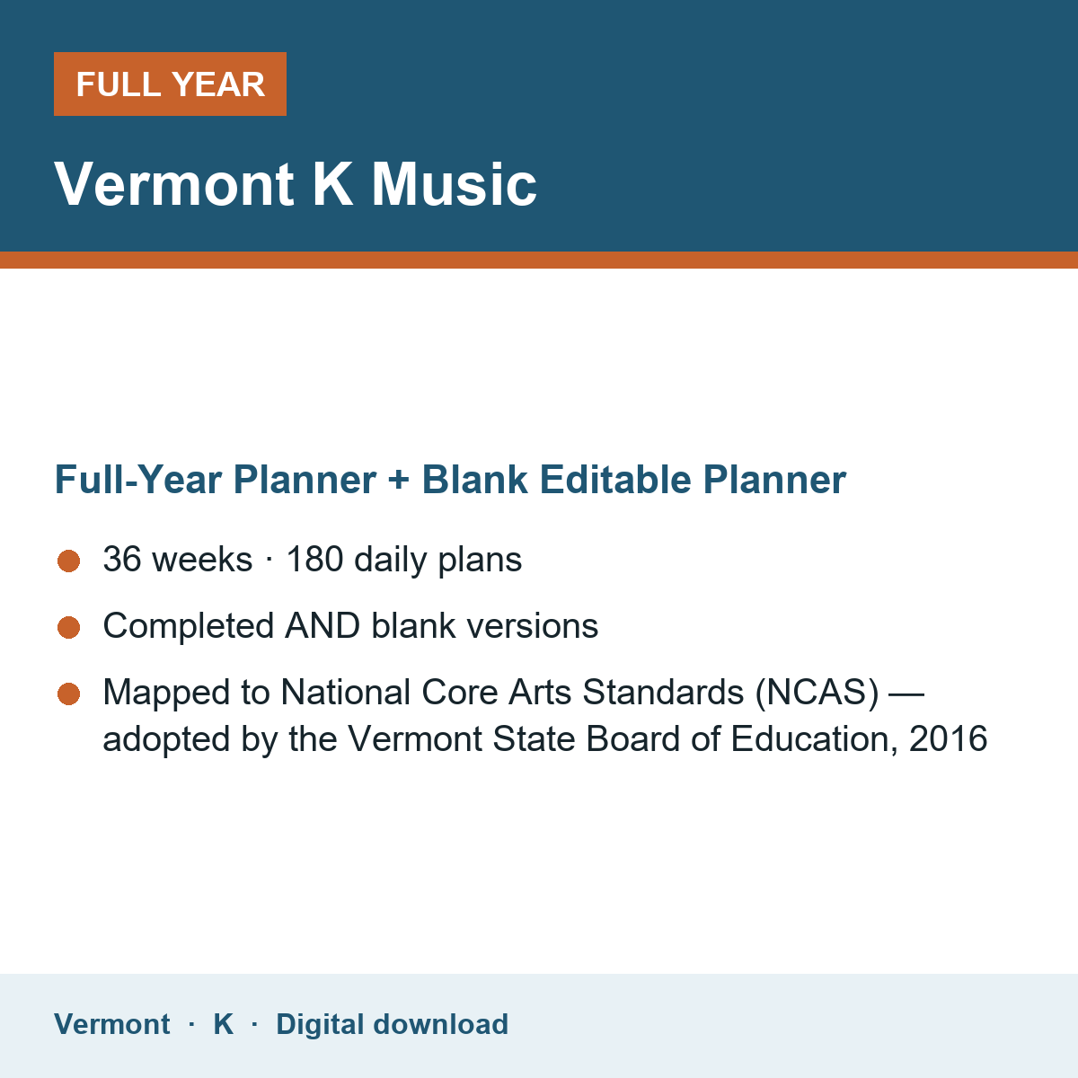Click the Vermont label in the footer
The image size is (1078, 1078).
coord(112,1024)
